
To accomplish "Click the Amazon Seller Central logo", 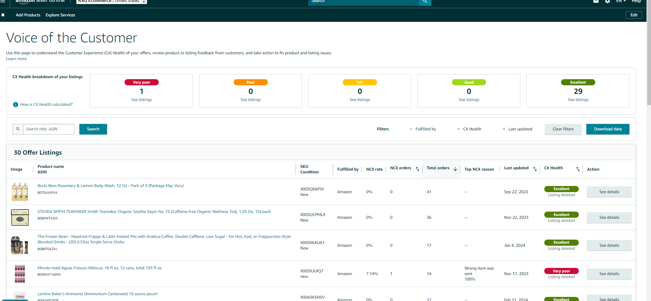I will (x=40, y=2).
